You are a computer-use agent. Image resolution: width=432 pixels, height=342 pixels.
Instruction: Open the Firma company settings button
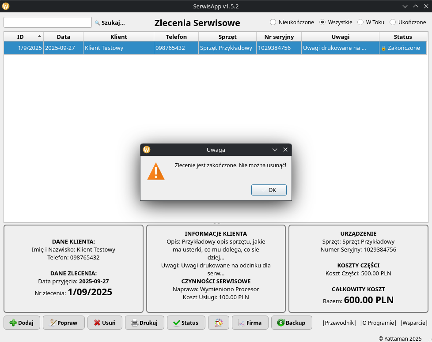click(250, 323)
